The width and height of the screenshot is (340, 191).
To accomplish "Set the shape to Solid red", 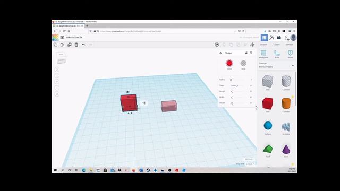I will tap(229, 63).
